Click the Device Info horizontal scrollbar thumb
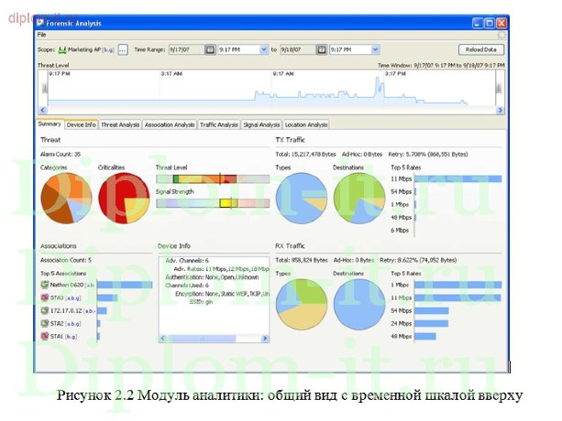The height and width of the screenshot is (421, 562). pyautogui.click(x=201, y=338)
